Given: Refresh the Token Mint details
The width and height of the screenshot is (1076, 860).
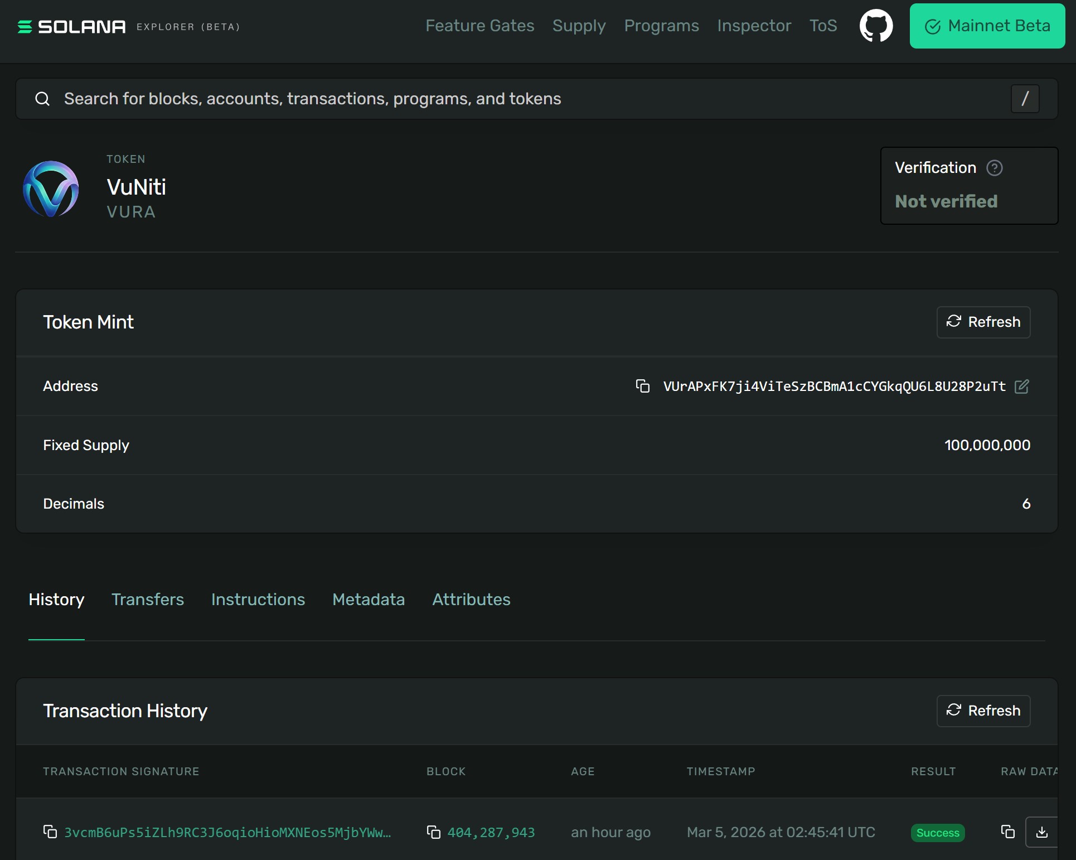Looking at the screenshot, I should pyautogui.click(x=983, y=322).
